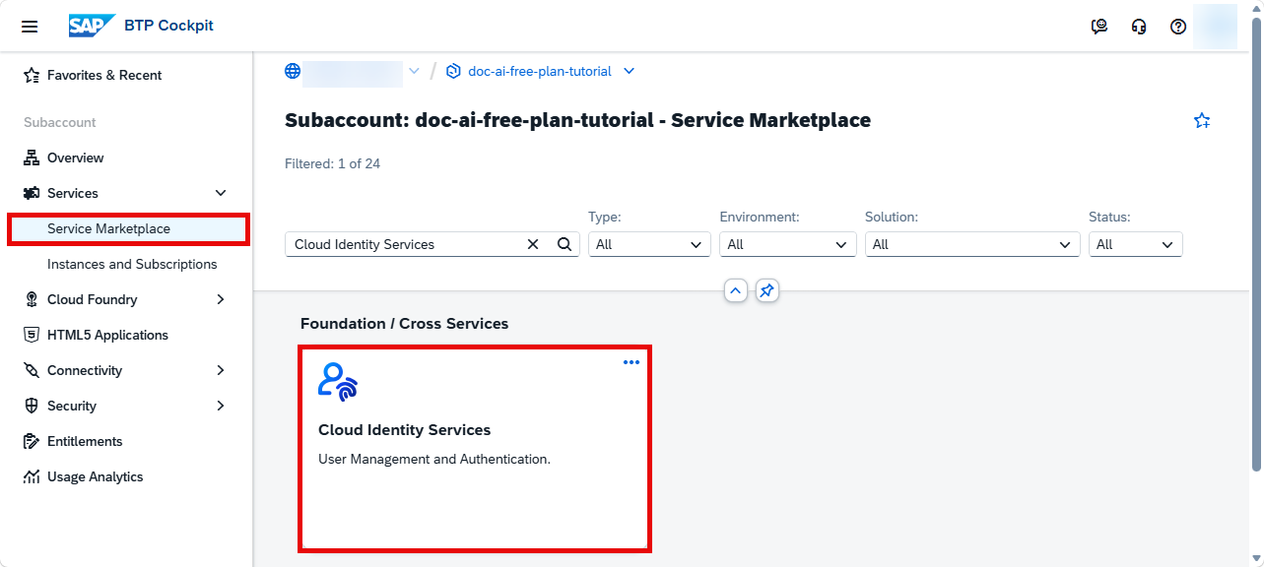1264x567 pixels.
Task: Click the global account globe icon
Action: (x=293, y=71)
